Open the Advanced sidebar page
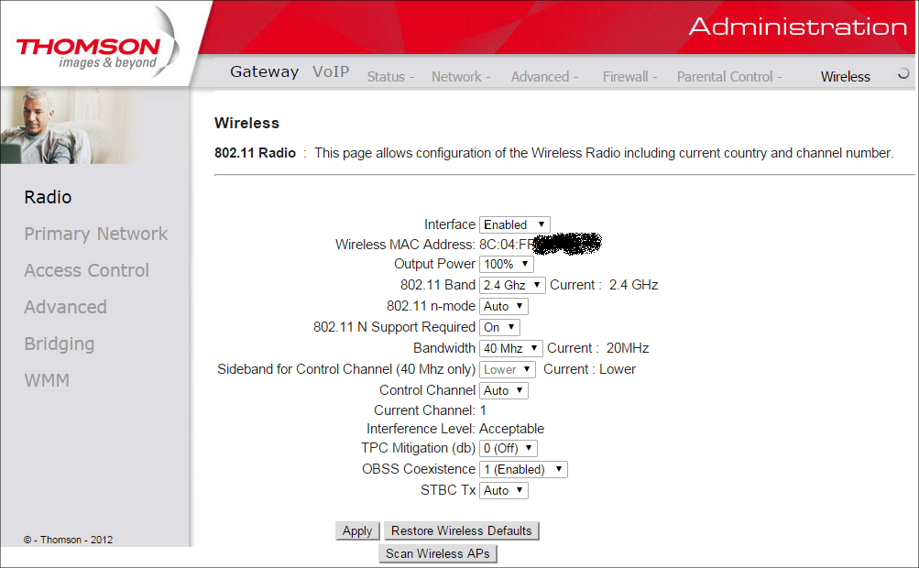919x568 pixels. point(66,307)
